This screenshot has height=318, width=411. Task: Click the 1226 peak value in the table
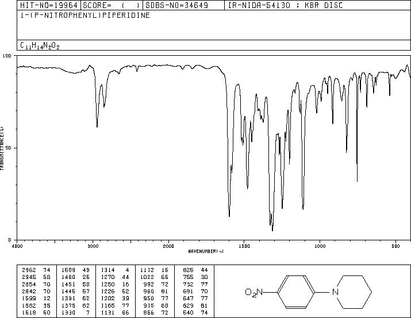[107, 291]
